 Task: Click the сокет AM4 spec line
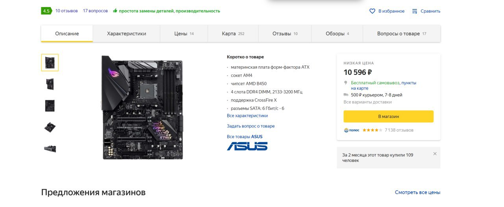pyautogui.click(x=241, y=75)
